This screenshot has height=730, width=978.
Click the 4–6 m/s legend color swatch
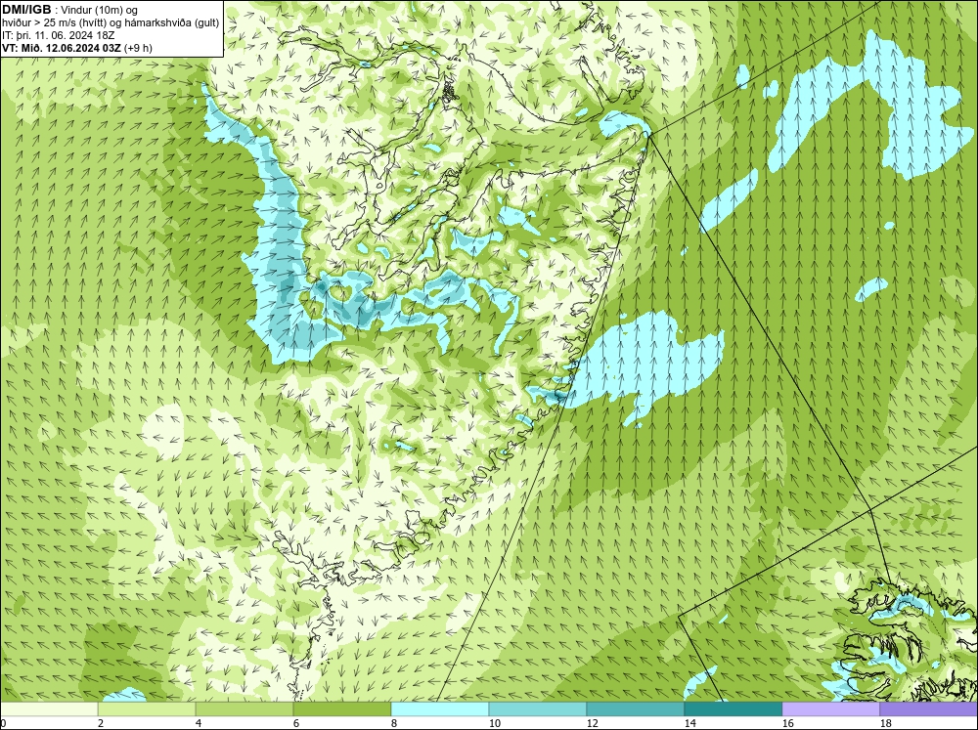244,709
